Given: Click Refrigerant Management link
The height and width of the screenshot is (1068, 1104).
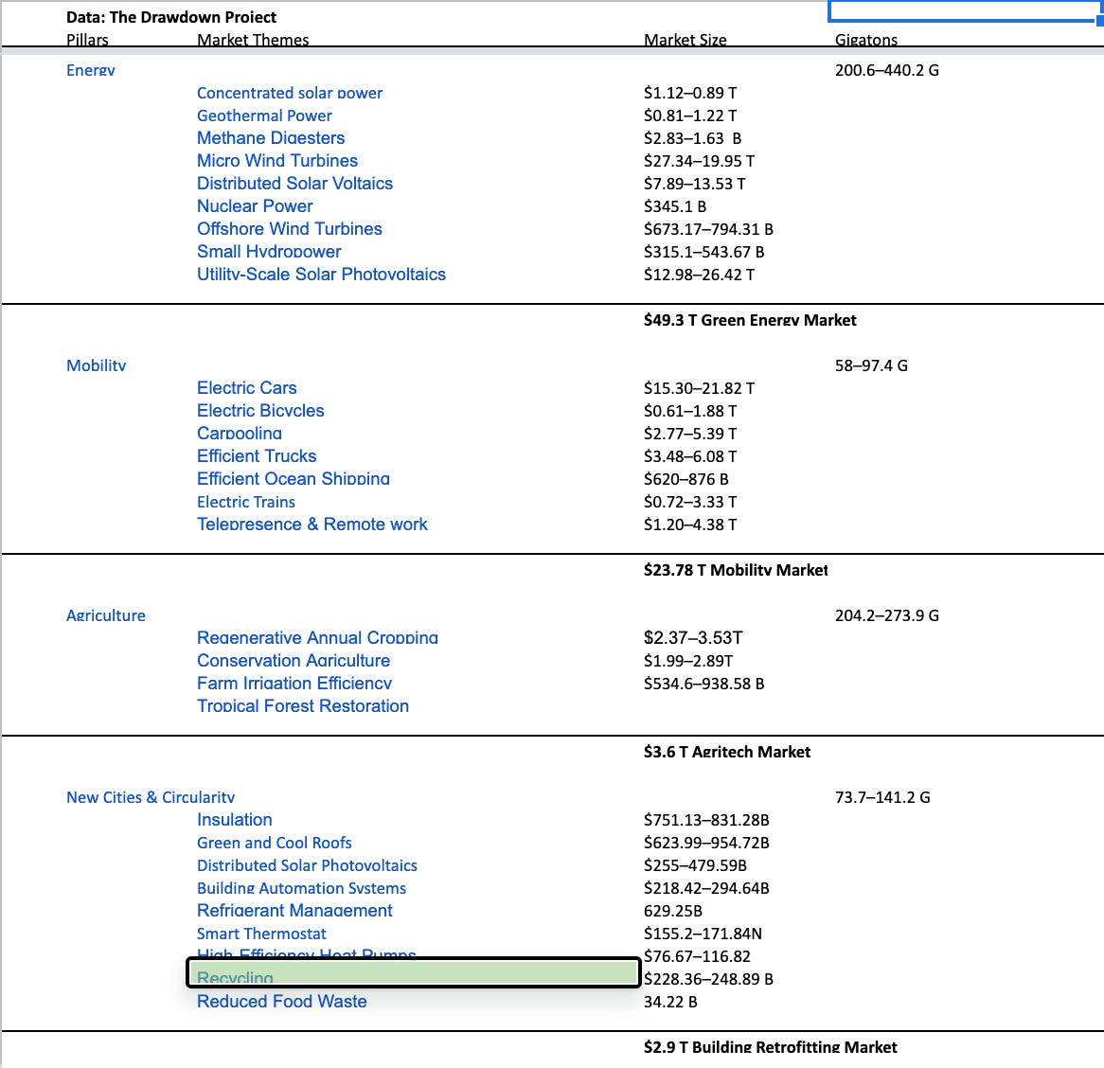Looking at the screenshot, I should pos(294,910).
